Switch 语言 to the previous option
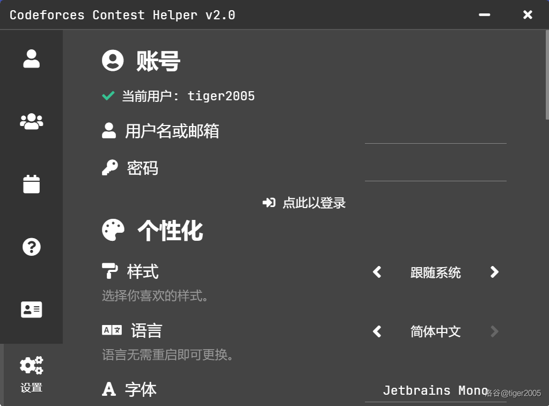The image size is (549, 406). pyautogui.click(x=377, y=331)
